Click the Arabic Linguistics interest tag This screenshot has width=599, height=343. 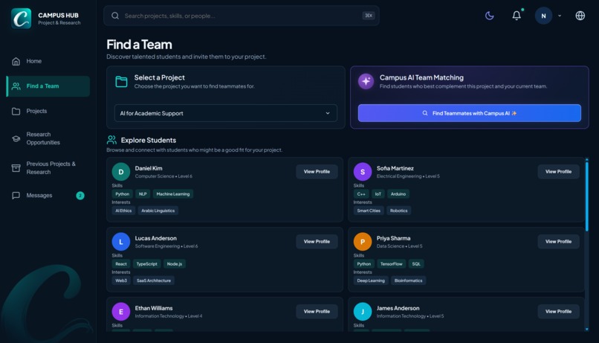pos(158,211)
